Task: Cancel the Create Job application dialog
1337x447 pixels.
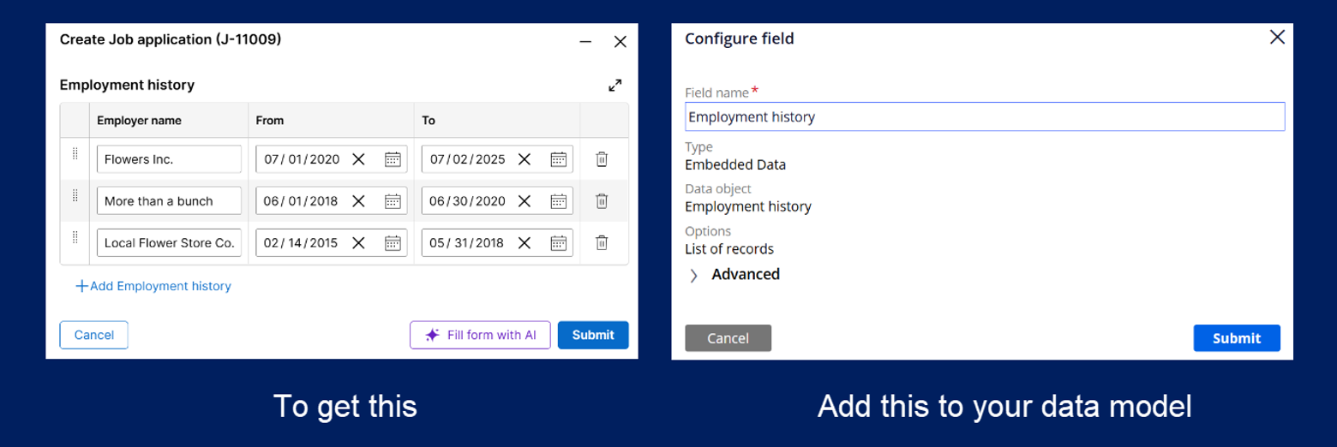Action: pyautogui.click(x=93, y=335)
